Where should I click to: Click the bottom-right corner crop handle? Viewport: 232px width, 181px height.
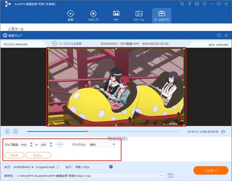(184, 125)
